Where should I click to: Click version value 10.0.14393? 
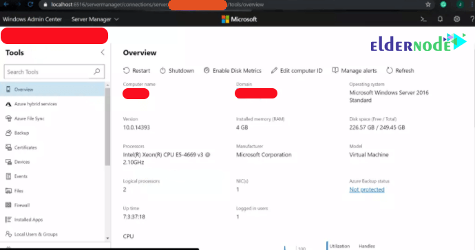coord(136,127)
